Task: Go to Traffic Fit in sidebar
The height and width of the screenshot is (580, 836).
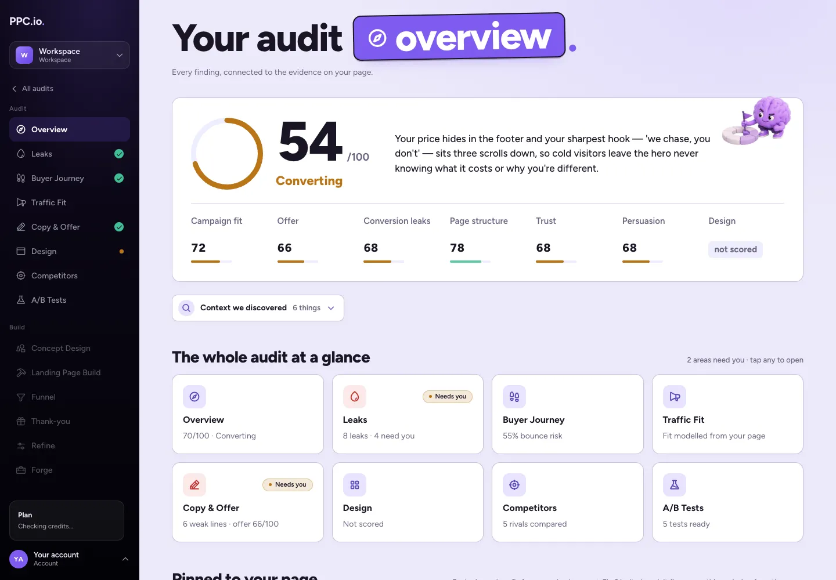Action: pyautogui.click(x=70, y=202)
